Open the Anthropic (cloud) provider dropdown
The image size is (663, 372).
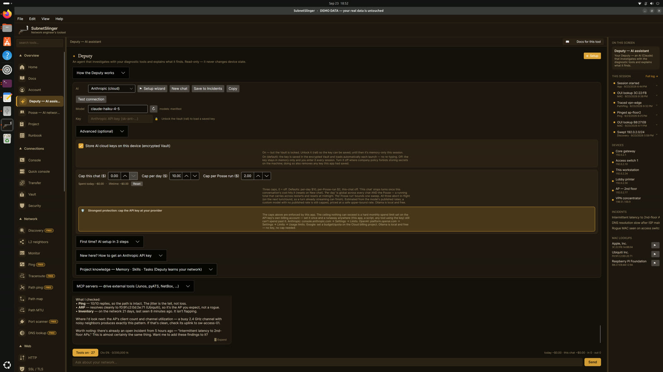111,88
